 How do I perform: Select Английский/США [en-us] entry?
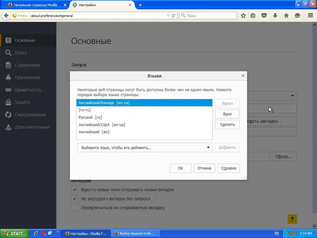(x=144, y=125)
